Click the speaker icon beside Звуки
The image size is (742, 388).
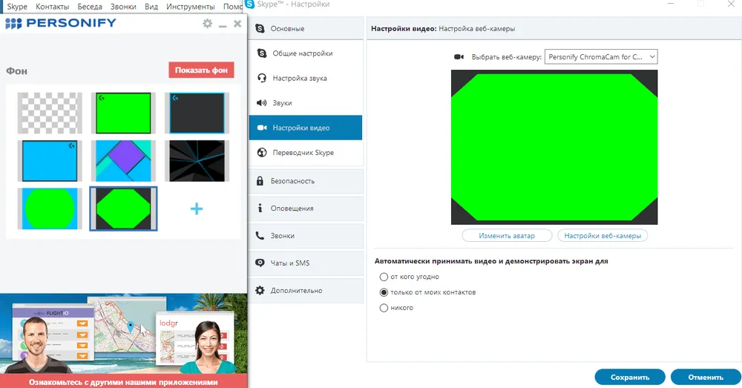point(261,103)
